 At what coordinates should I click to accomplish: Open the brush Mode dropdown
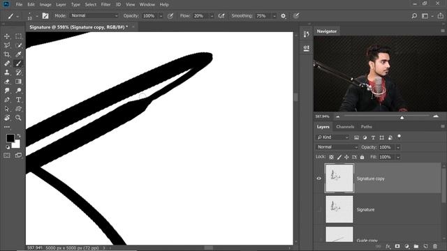pos(94,15)
